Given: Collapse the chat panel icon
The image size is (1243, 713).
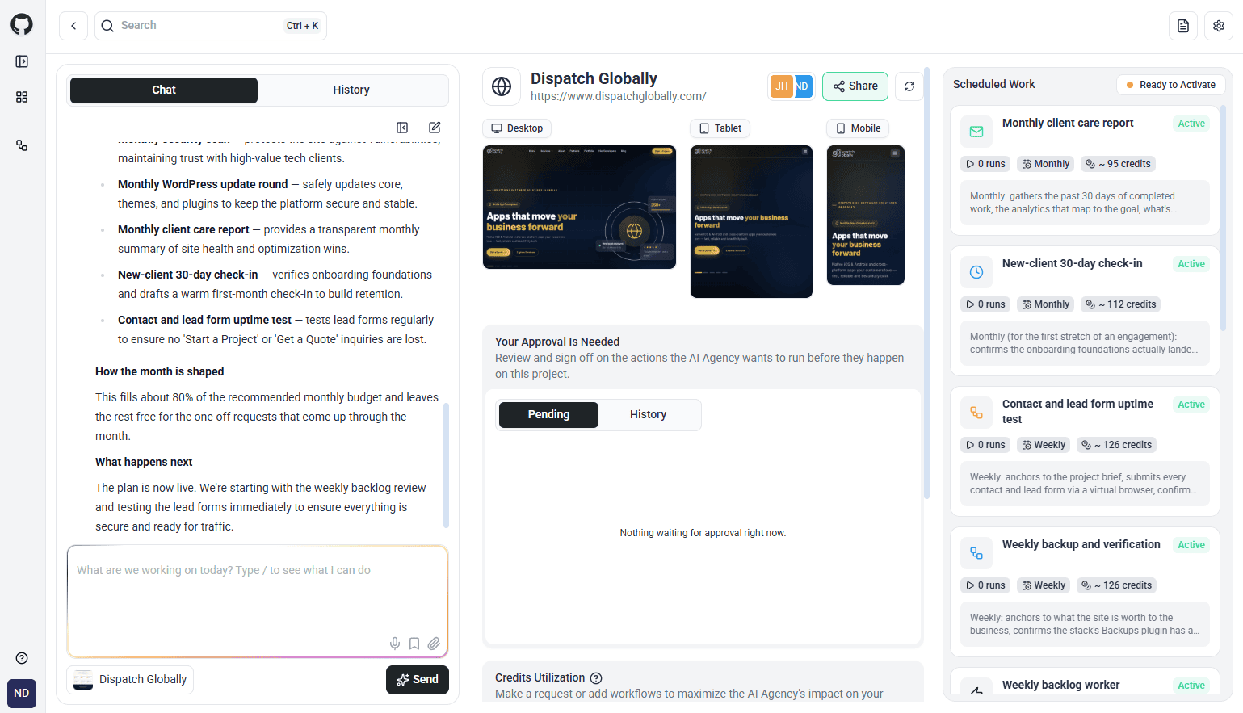Looking at the screenshot, I should [402, 128].
